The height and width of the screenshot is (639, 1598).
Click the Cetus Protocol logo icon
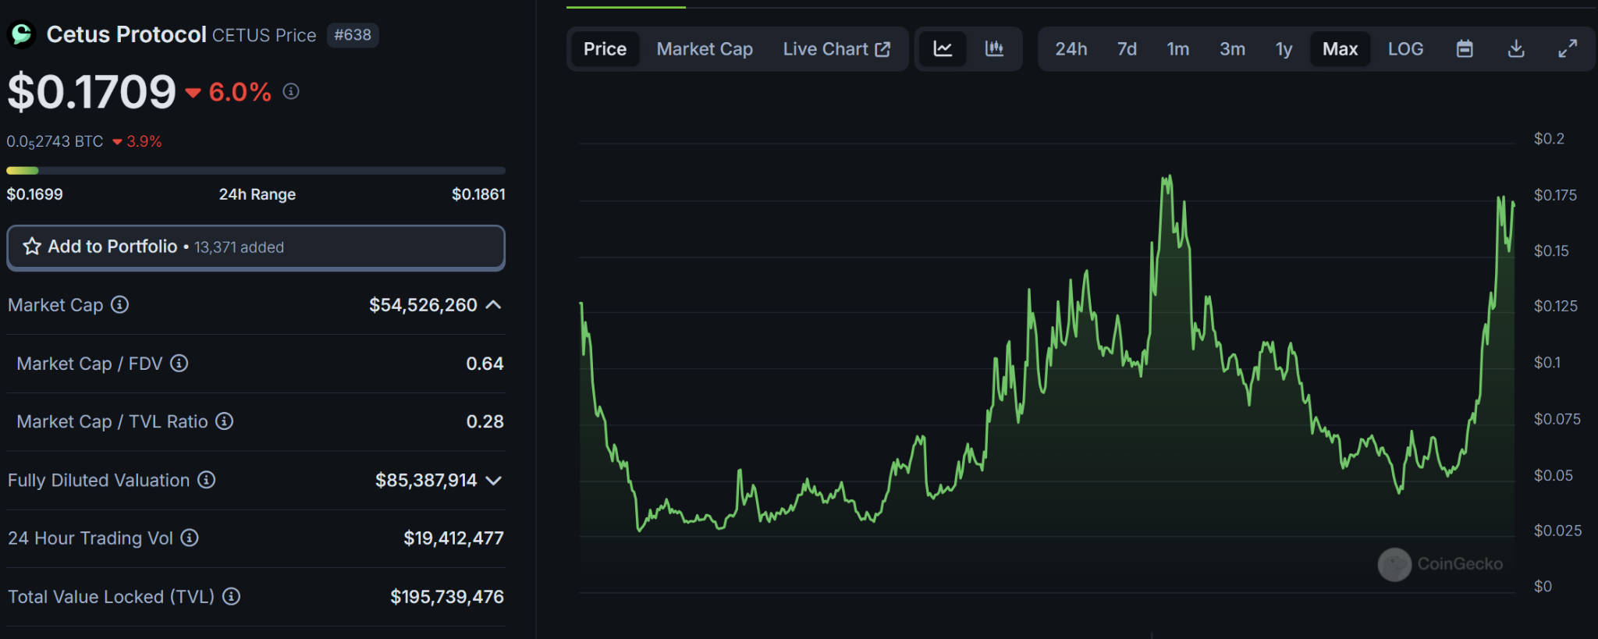pos(22,34)
